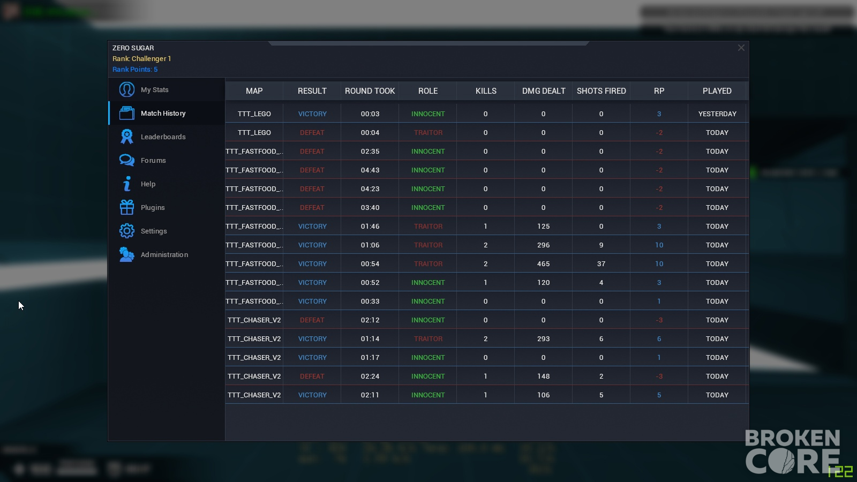Screen dimensions: 857x482
Task: Click damage value 293 in the TTT_CHASER_V2 row
Action: (x=544, y=339)
